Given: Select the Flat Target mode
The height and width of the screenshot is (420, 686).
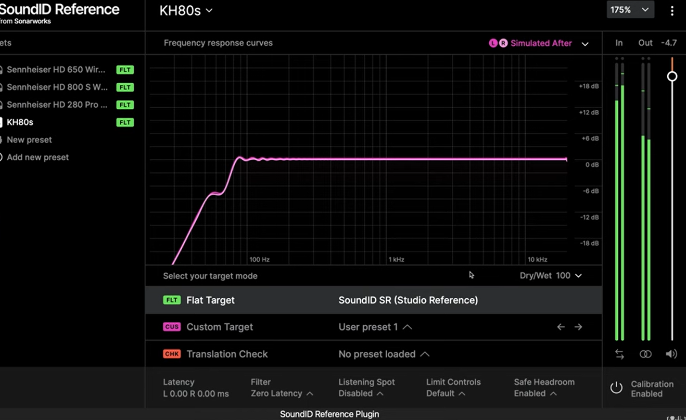Looking at the screenshot, I should pos(210,300).
